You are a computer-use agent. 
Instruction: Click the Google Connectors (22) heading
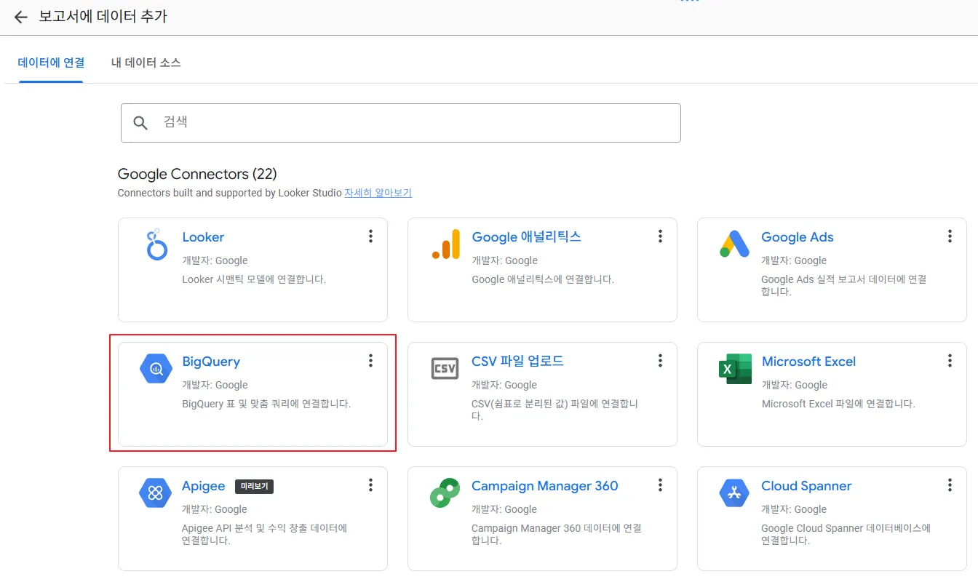pyautogui.click(x=197, y=174)
